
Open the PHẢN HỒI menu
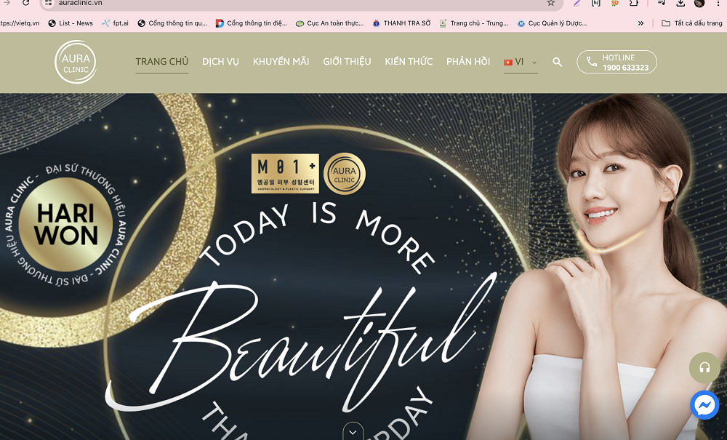(x=467, y=62)
